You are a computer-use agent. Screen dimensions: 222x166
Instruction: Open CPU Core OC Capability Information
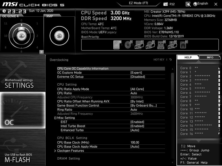pyautogui.click(x=111, y=68)
